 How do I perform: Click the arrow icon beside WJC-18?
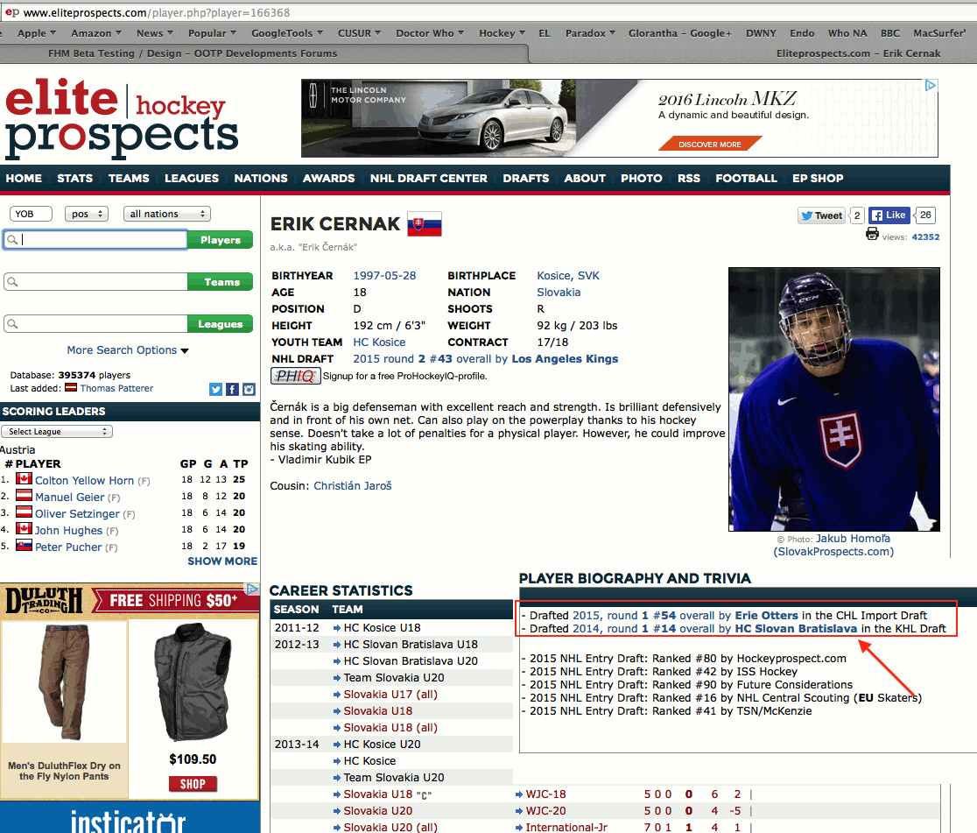pyautogui.click(x=519, y=794)
